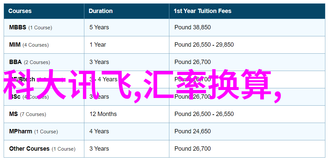Open the MIM course entry
Image resolution: width=328 pixels, height=161 pixels.
(15, 45)
